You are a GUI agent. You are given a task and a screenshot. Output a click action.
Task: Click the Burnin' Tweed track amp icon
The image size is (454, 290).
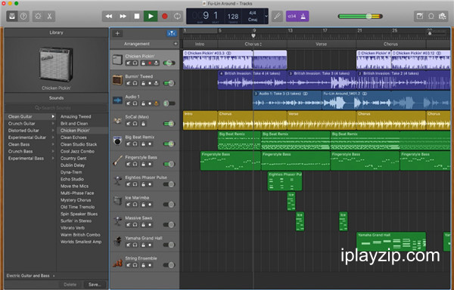point(117,80)
